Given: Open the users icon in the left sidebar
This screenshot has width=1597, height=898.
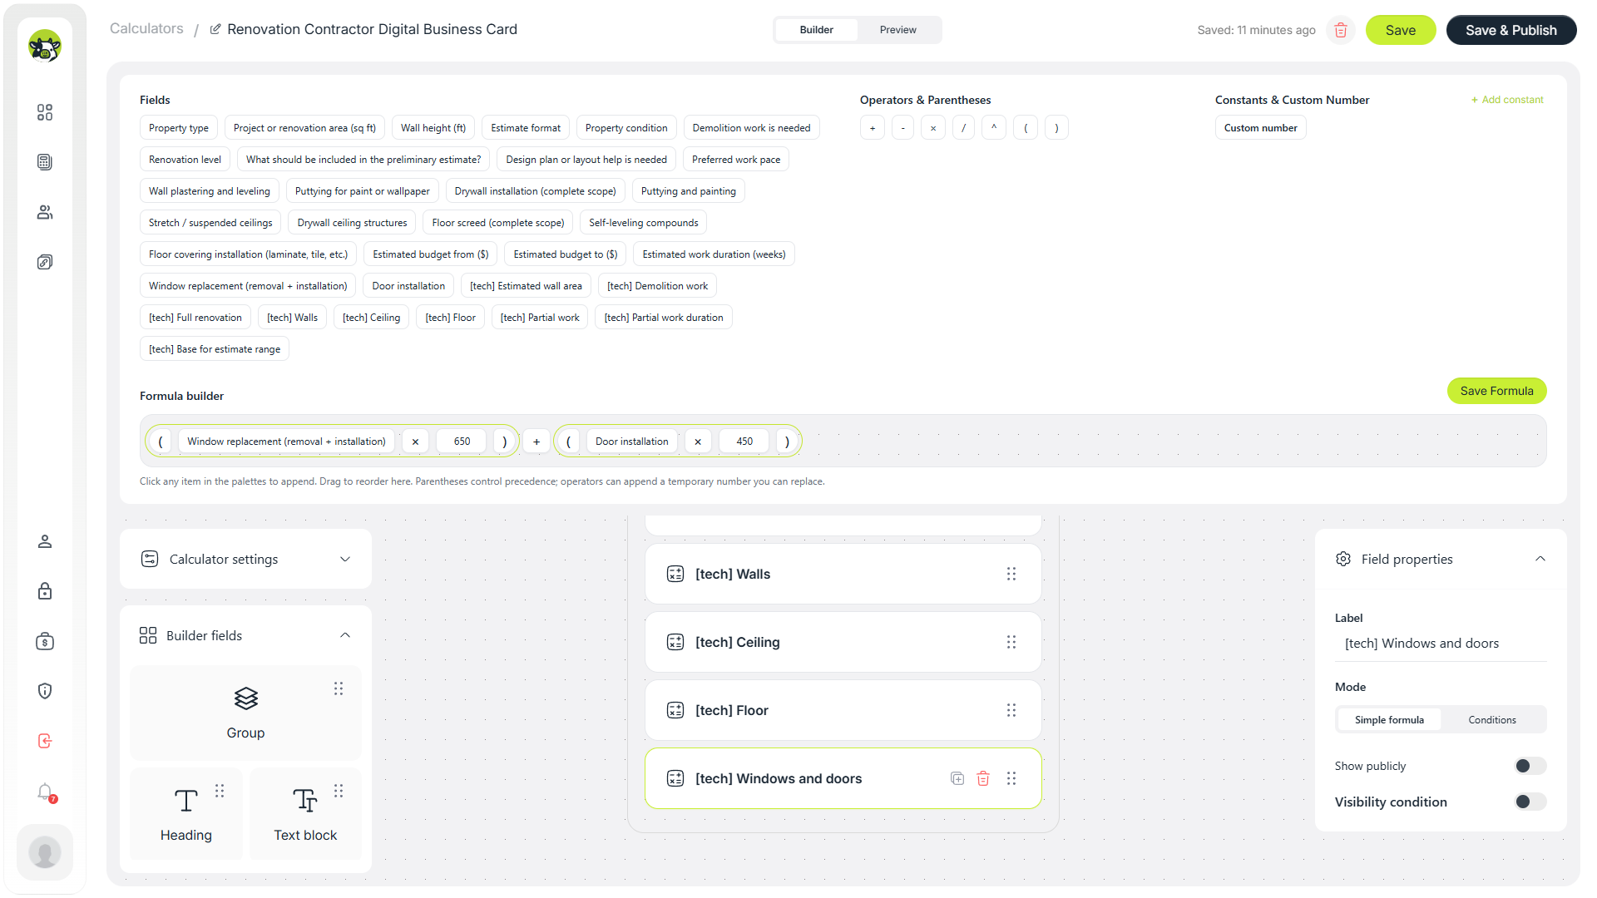Looking at the screenshot, I should pyautogui.click(x=45, y=212).
